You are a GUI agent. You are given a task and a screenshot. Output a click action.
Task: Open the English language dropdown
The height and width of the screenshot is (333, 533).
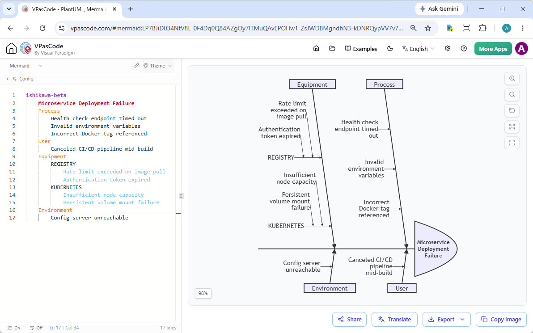click(418, 49)
